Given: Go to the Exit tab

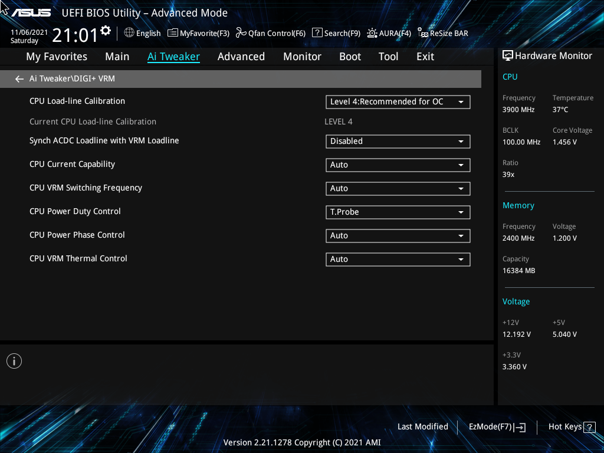Looking at the screenshot, I should [425, 57].
